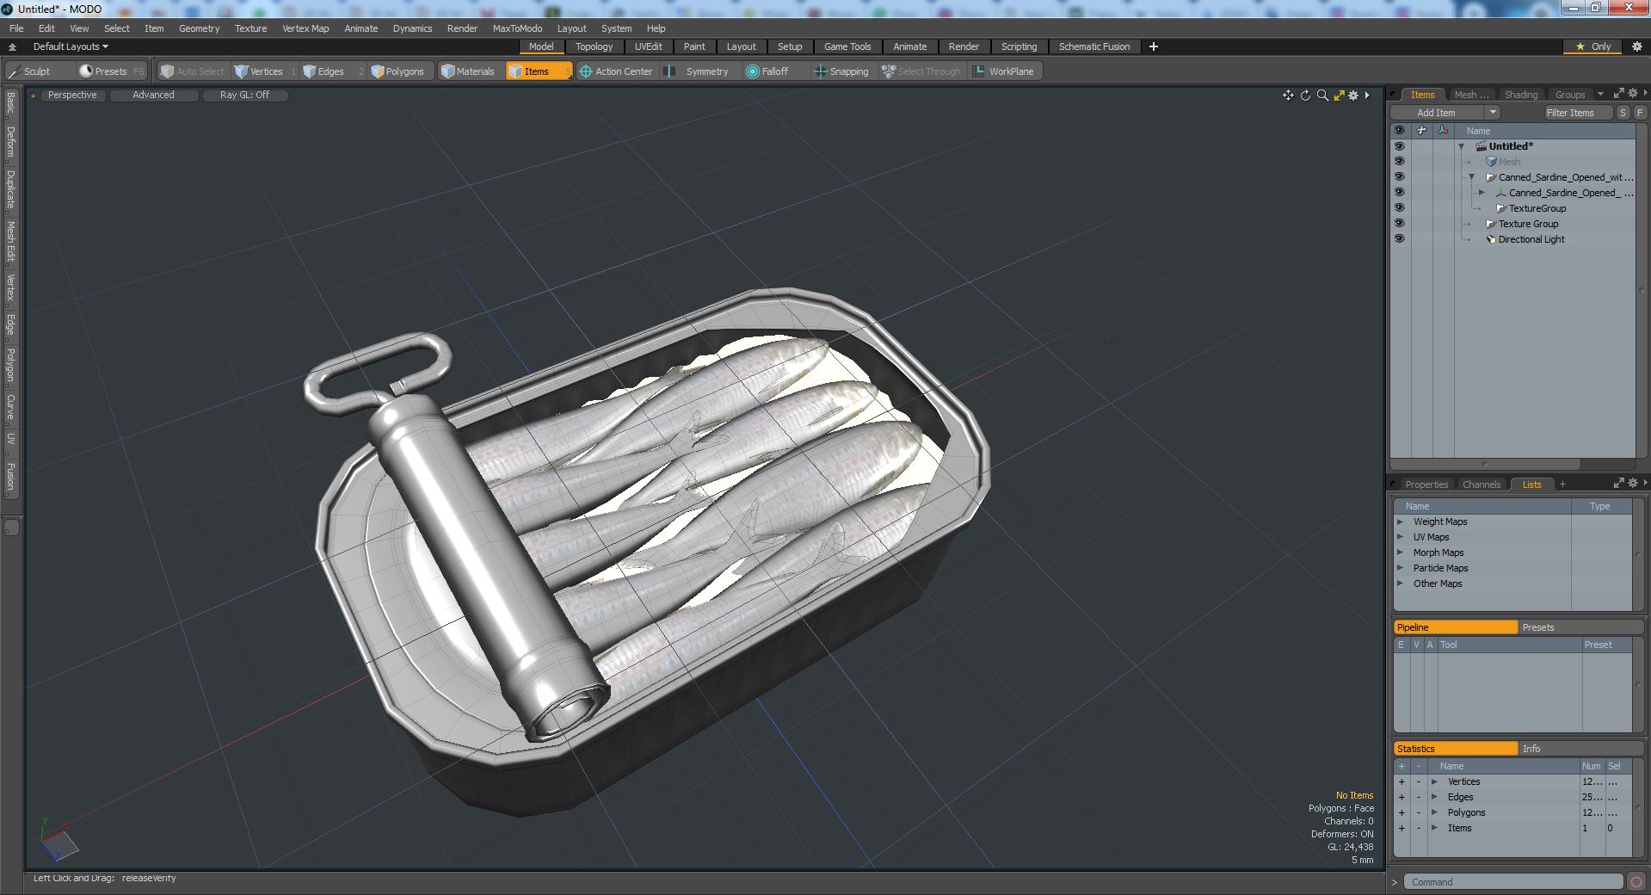Expand Weight Maps list
This screenshot has height=895, width=1651.
(1400, 522)
